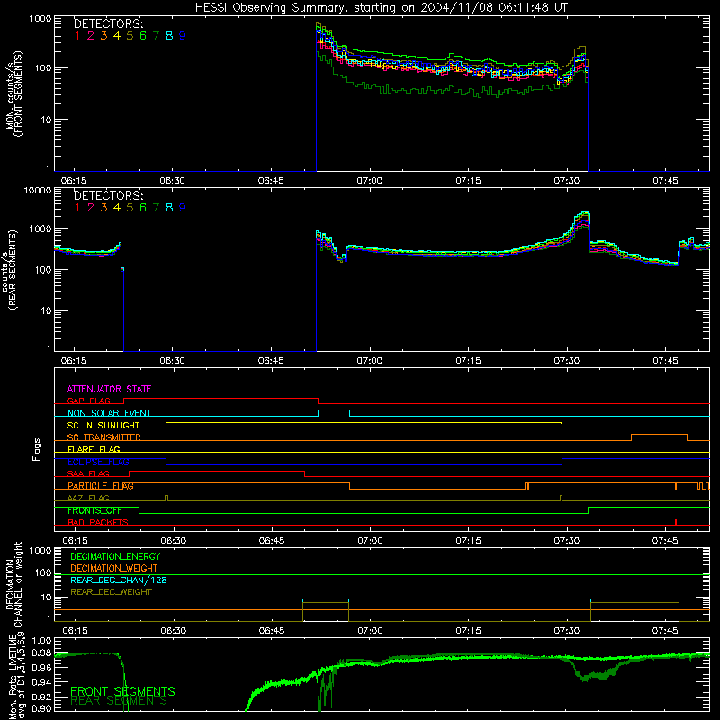This screenshot has height=720, width=720.
Task: Click the REAR SEGMENTS livetime legend label
Action: pyautogui.click(x=119, y=702)
